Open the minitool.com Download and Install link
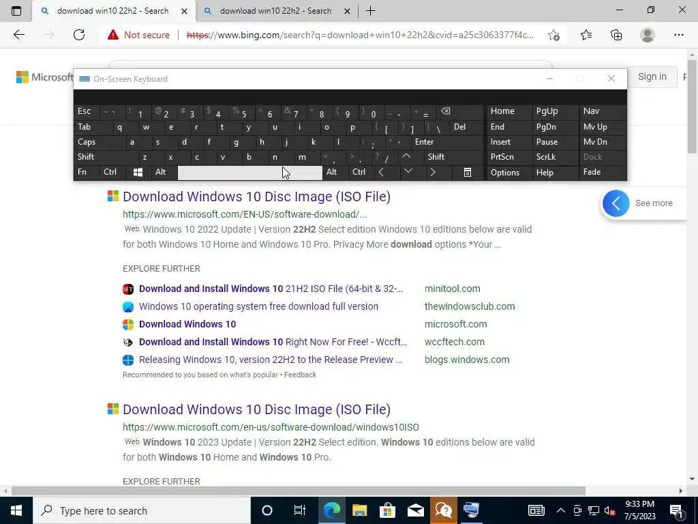This screenshot has height=524, width=698. [x=271, y=289]
